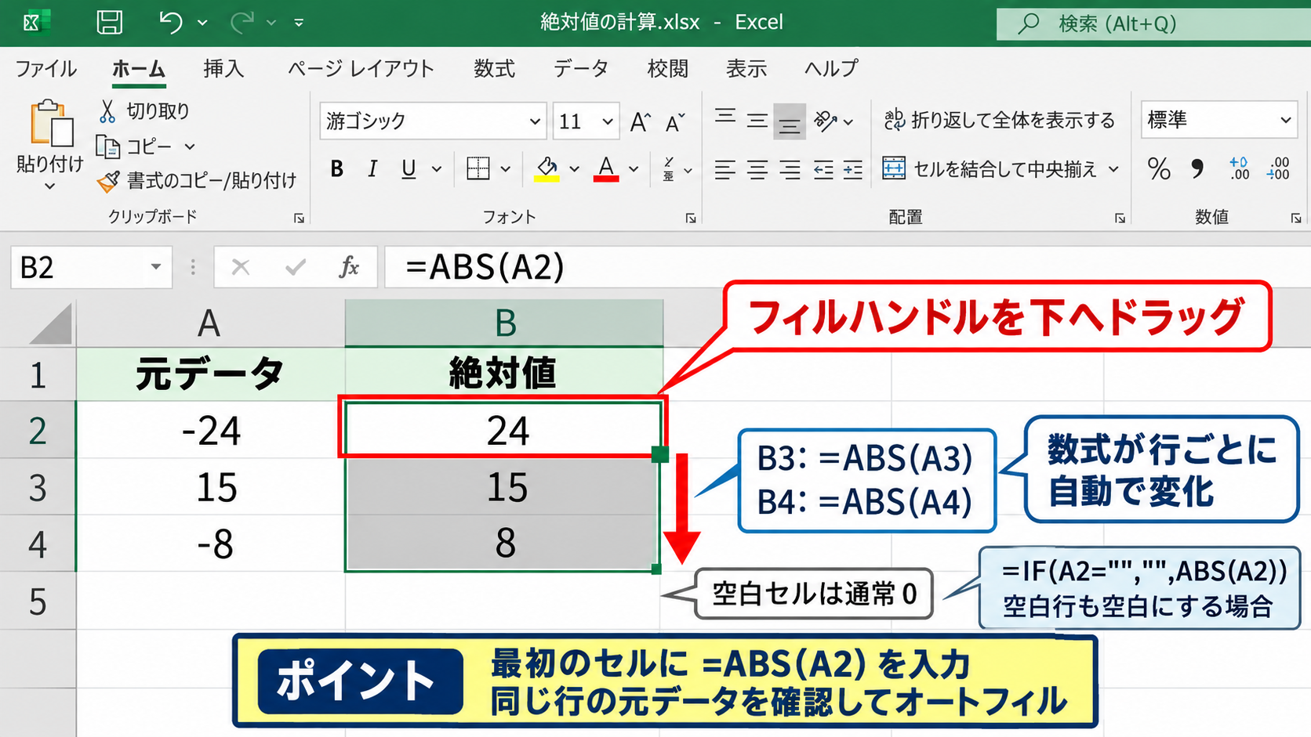This screenshot has height=737, width=1311.
Task: Click the comma style icon
Action: pos(1197,169)
